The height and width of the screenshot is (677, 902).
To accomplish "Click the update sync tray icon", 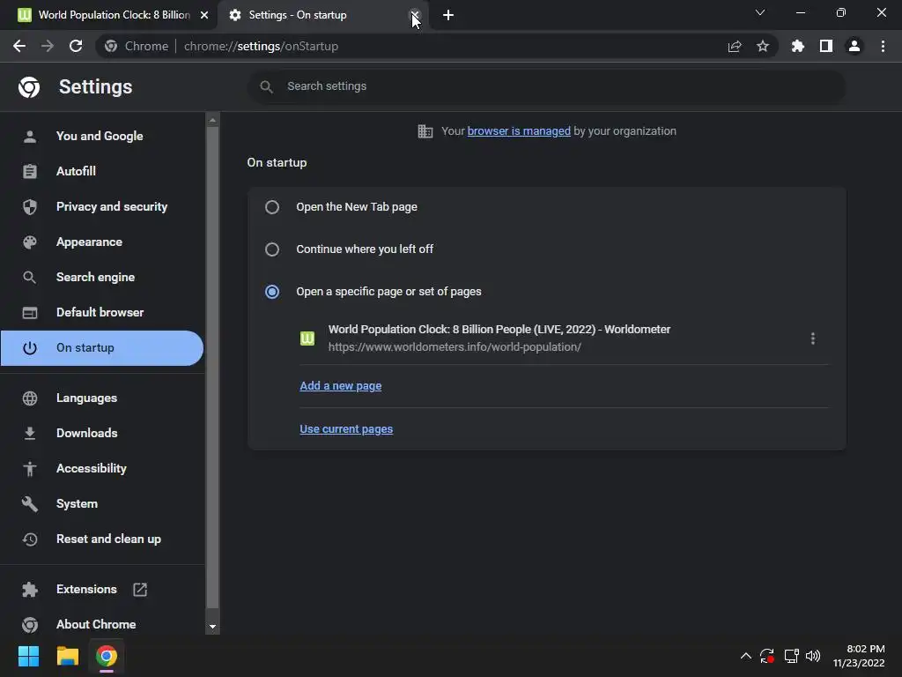I will [767, 656].
